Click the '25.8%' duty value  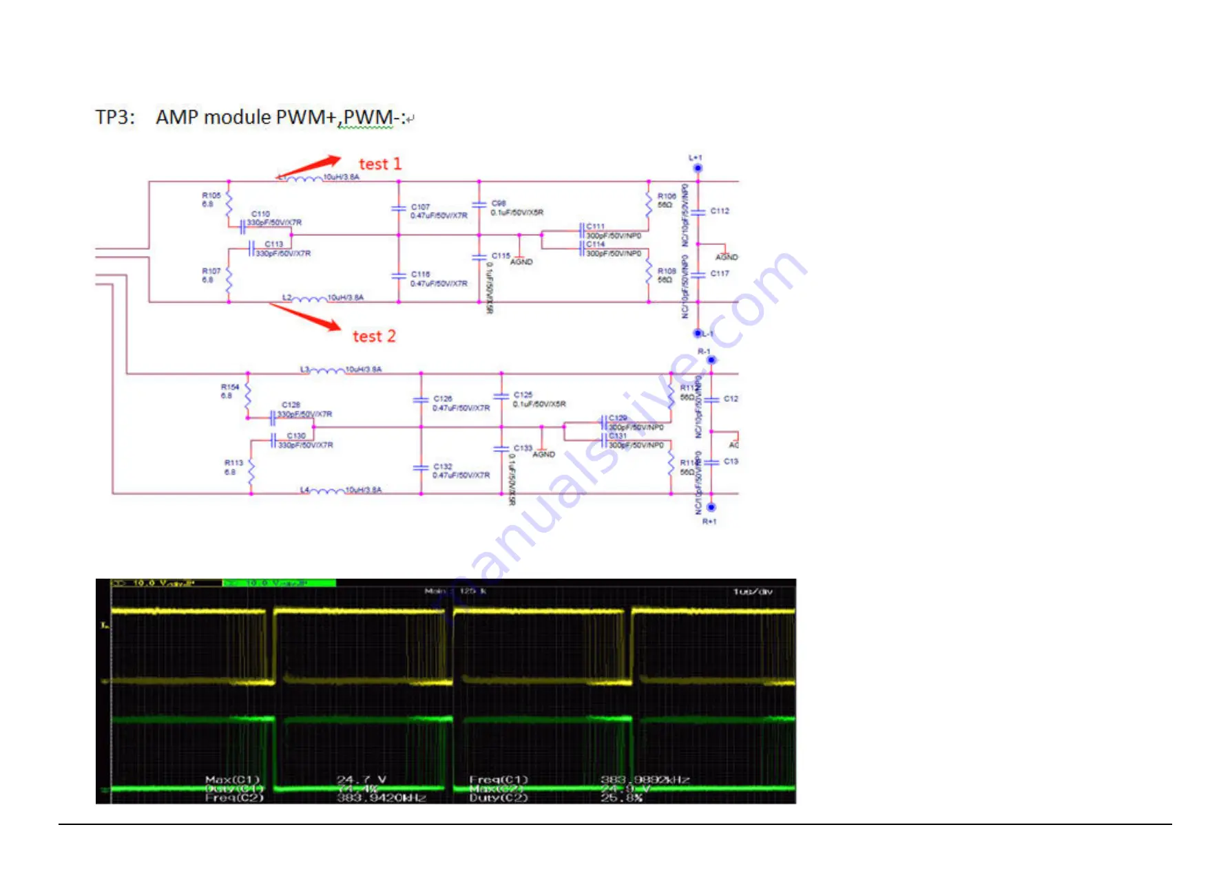(622, 798)
